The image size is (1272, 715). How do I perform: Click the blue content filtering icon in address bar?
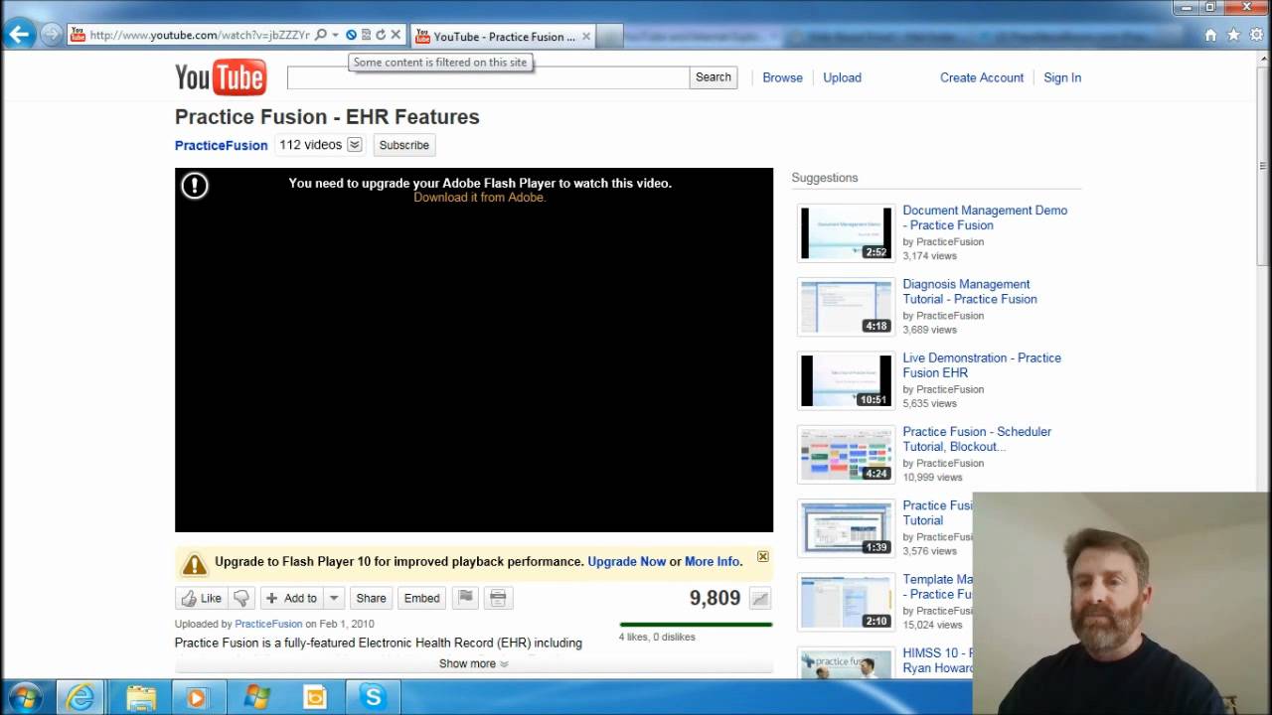(x=351, y=35)
